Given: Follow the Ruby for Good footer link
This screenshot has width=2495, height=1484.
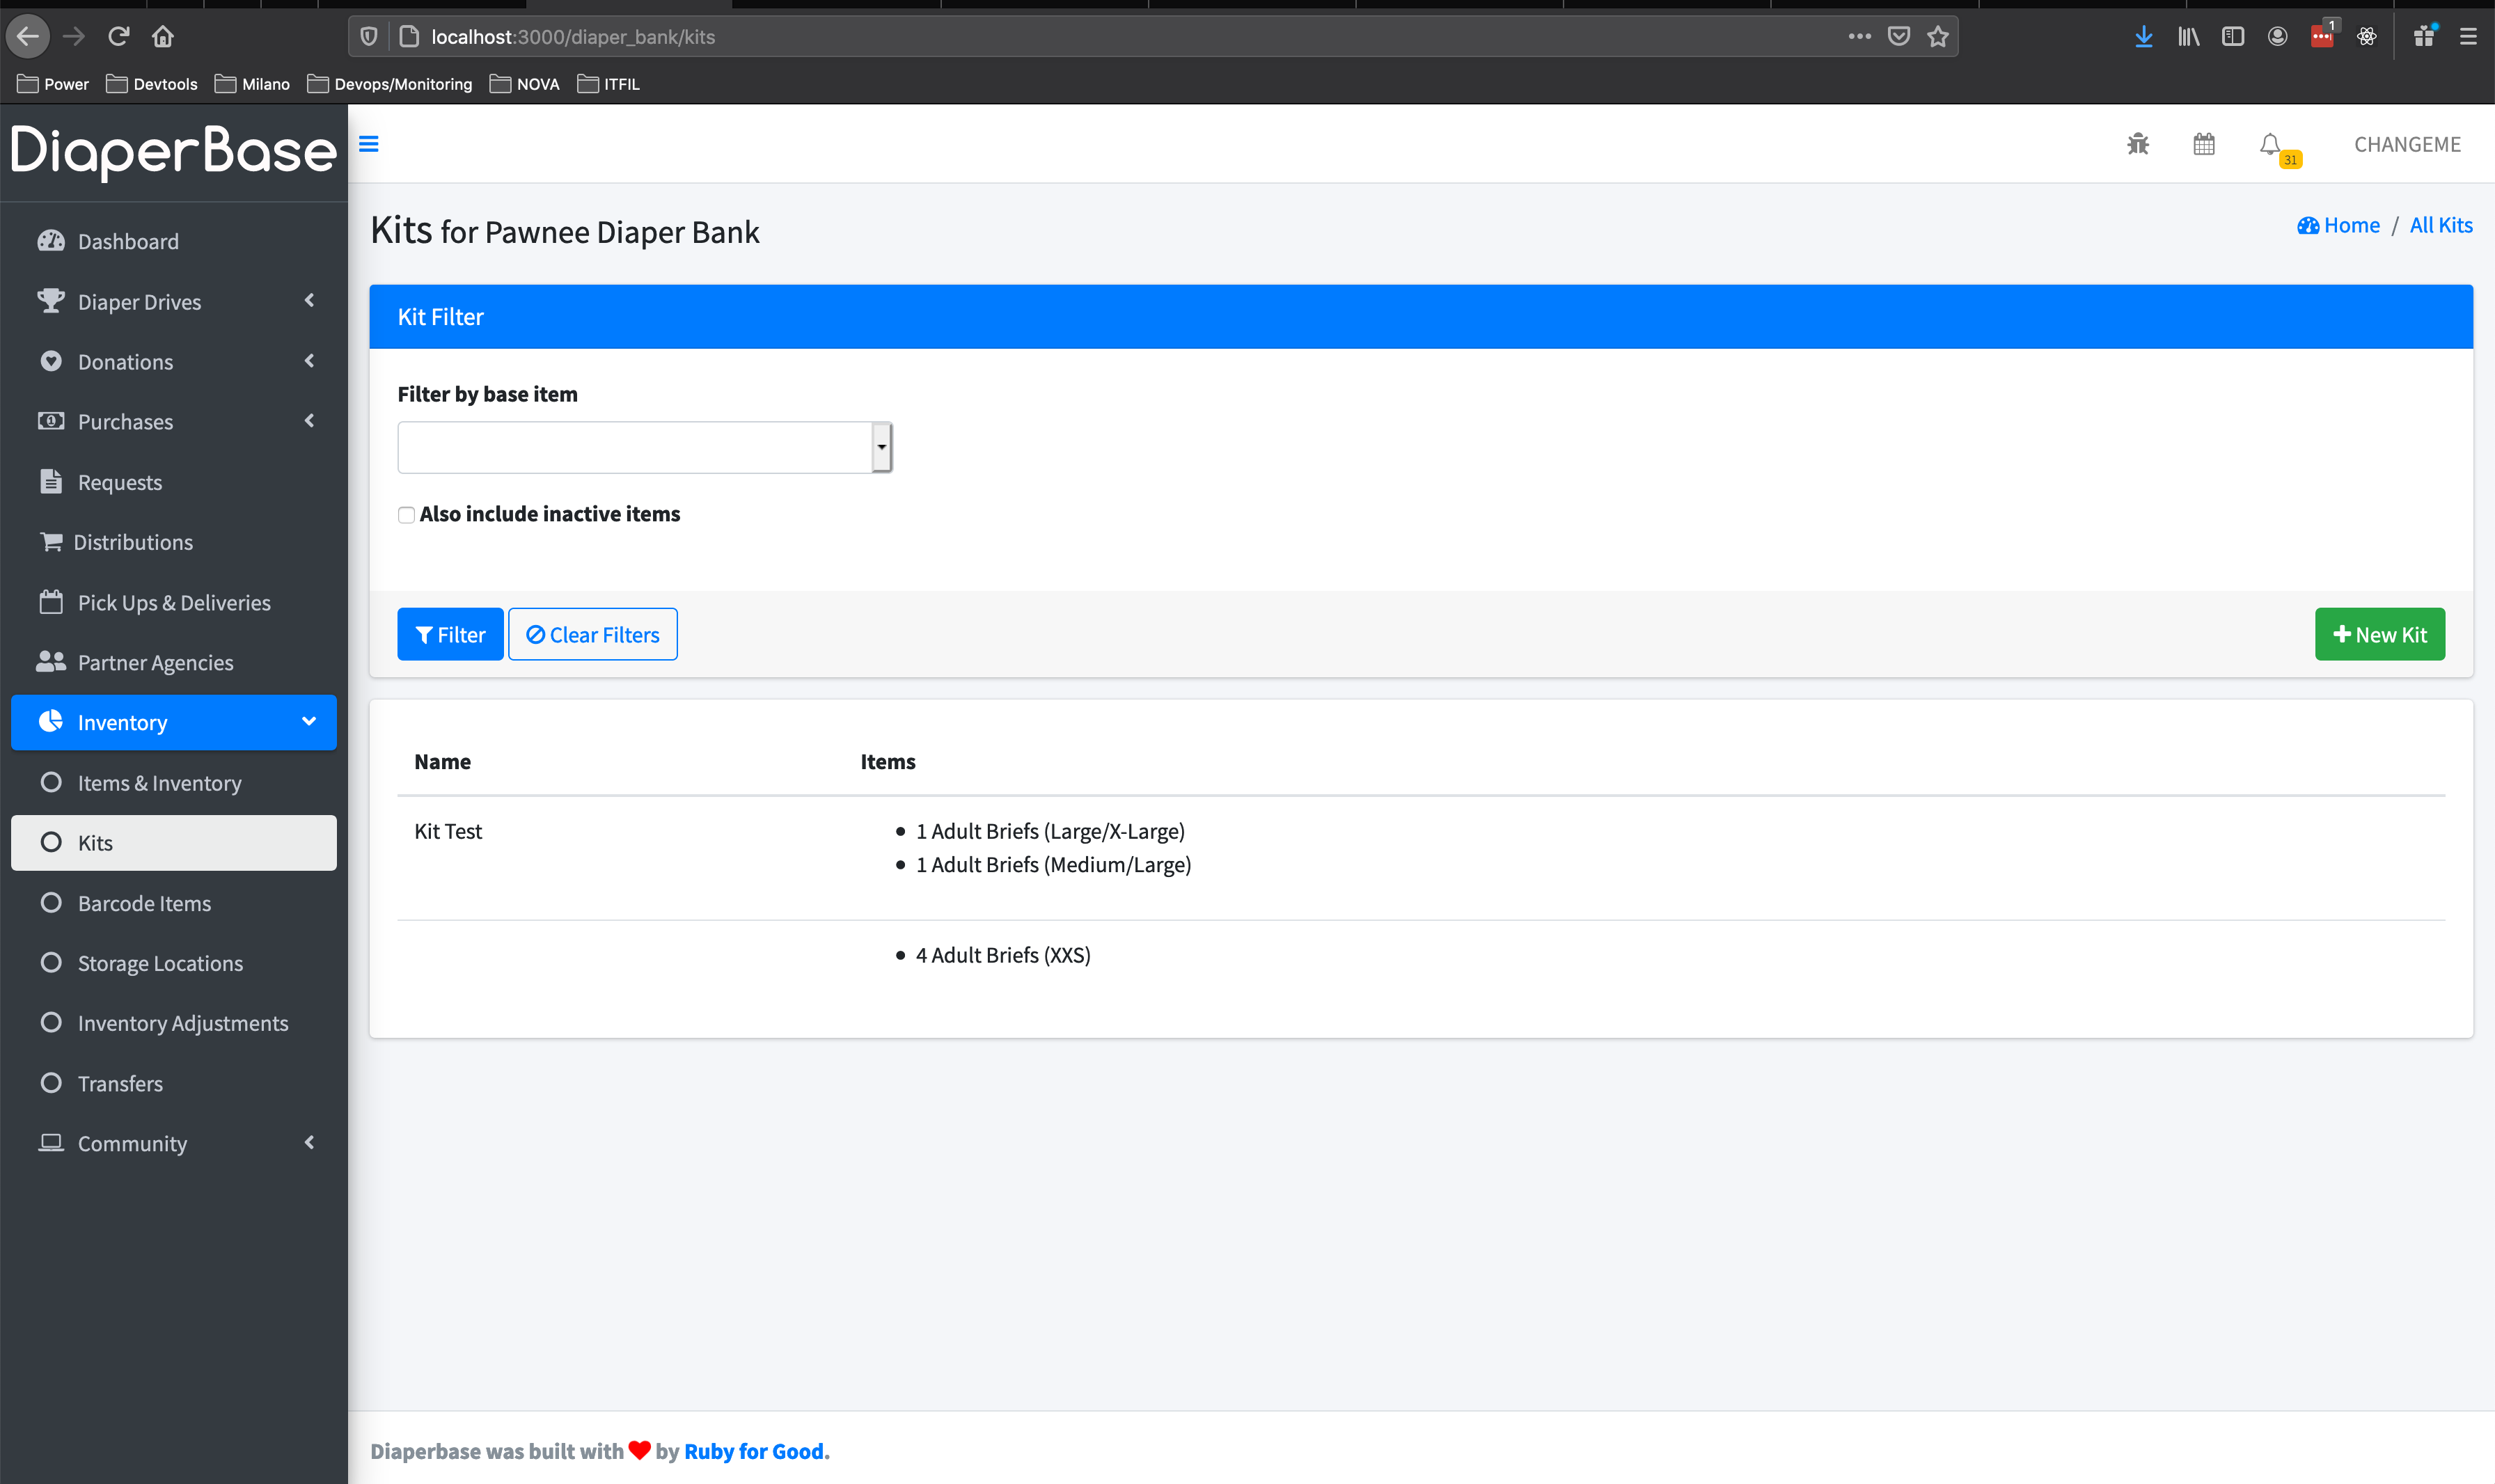Looking at the screenshot, I should point(753,1451).
